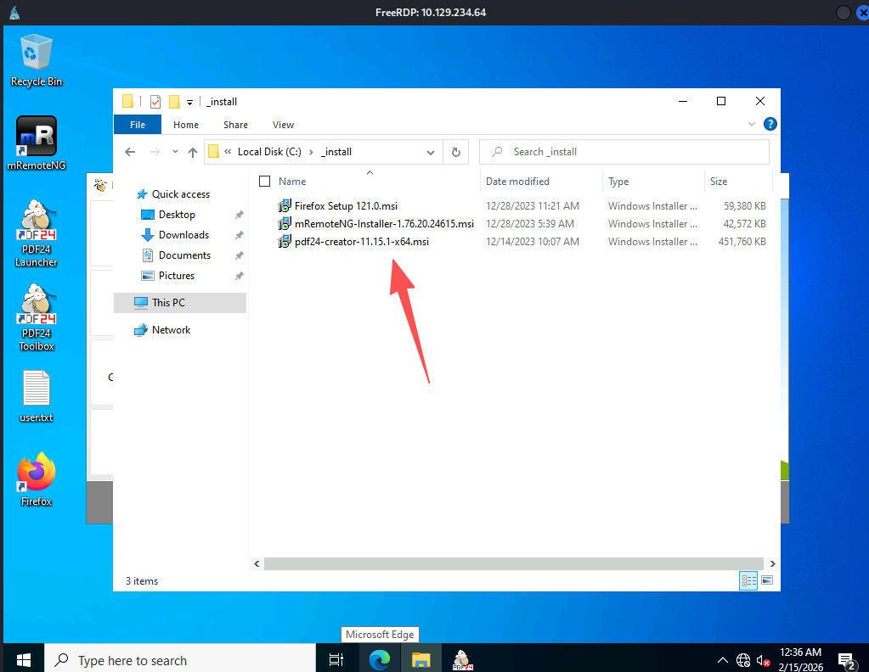Switch to PDF24 taskbar app
Screen dimensions: 869x672
tap(463, 659)
